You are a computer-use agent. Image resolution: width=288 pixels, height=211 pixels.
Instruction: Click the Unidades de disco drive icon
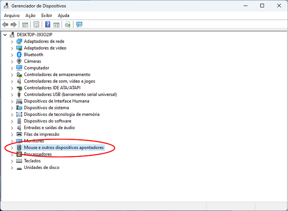[x=19, y=168]
